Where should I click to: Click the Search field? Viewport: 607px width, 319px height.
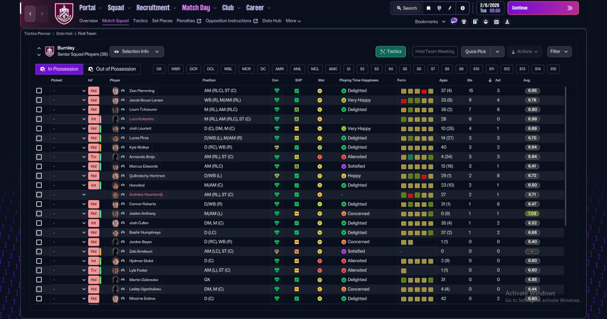tap(406, 8)
